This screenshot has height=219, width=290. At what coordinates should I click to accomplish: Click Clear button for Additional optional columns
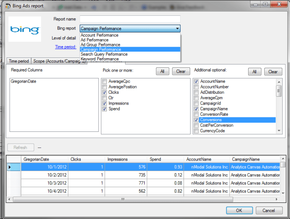pyautogui.click(x=273, y=72)
